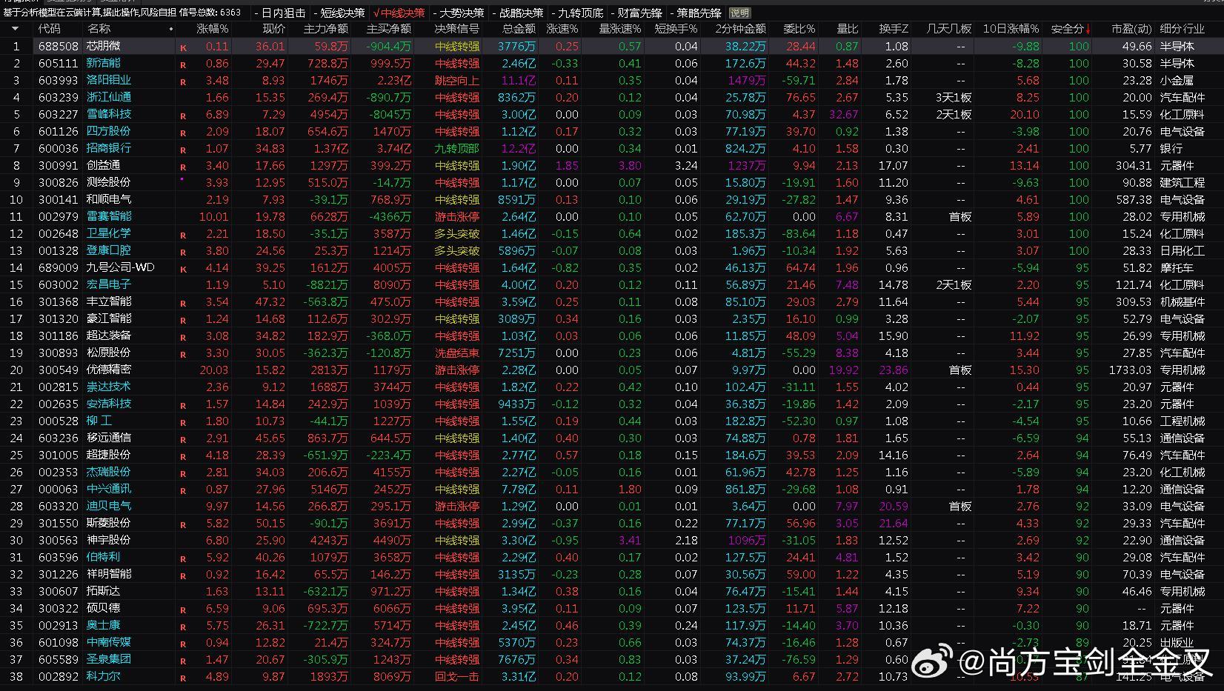Click the red sort arrow on 安全分 header
This screenshot has width=1224, height=691.
click(1088, 29)
